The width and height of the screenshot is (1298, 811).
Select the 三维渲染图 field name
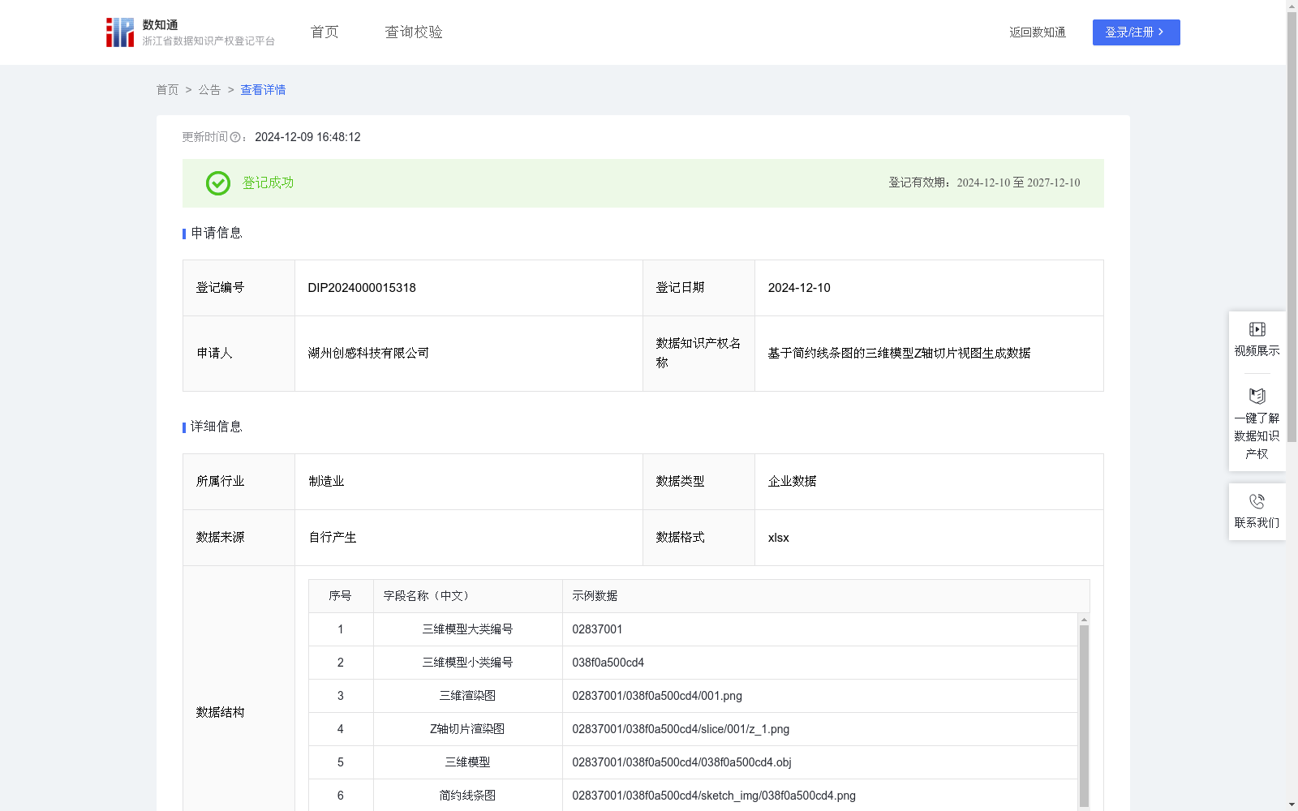pyautogui.click(x=467, y=696)
